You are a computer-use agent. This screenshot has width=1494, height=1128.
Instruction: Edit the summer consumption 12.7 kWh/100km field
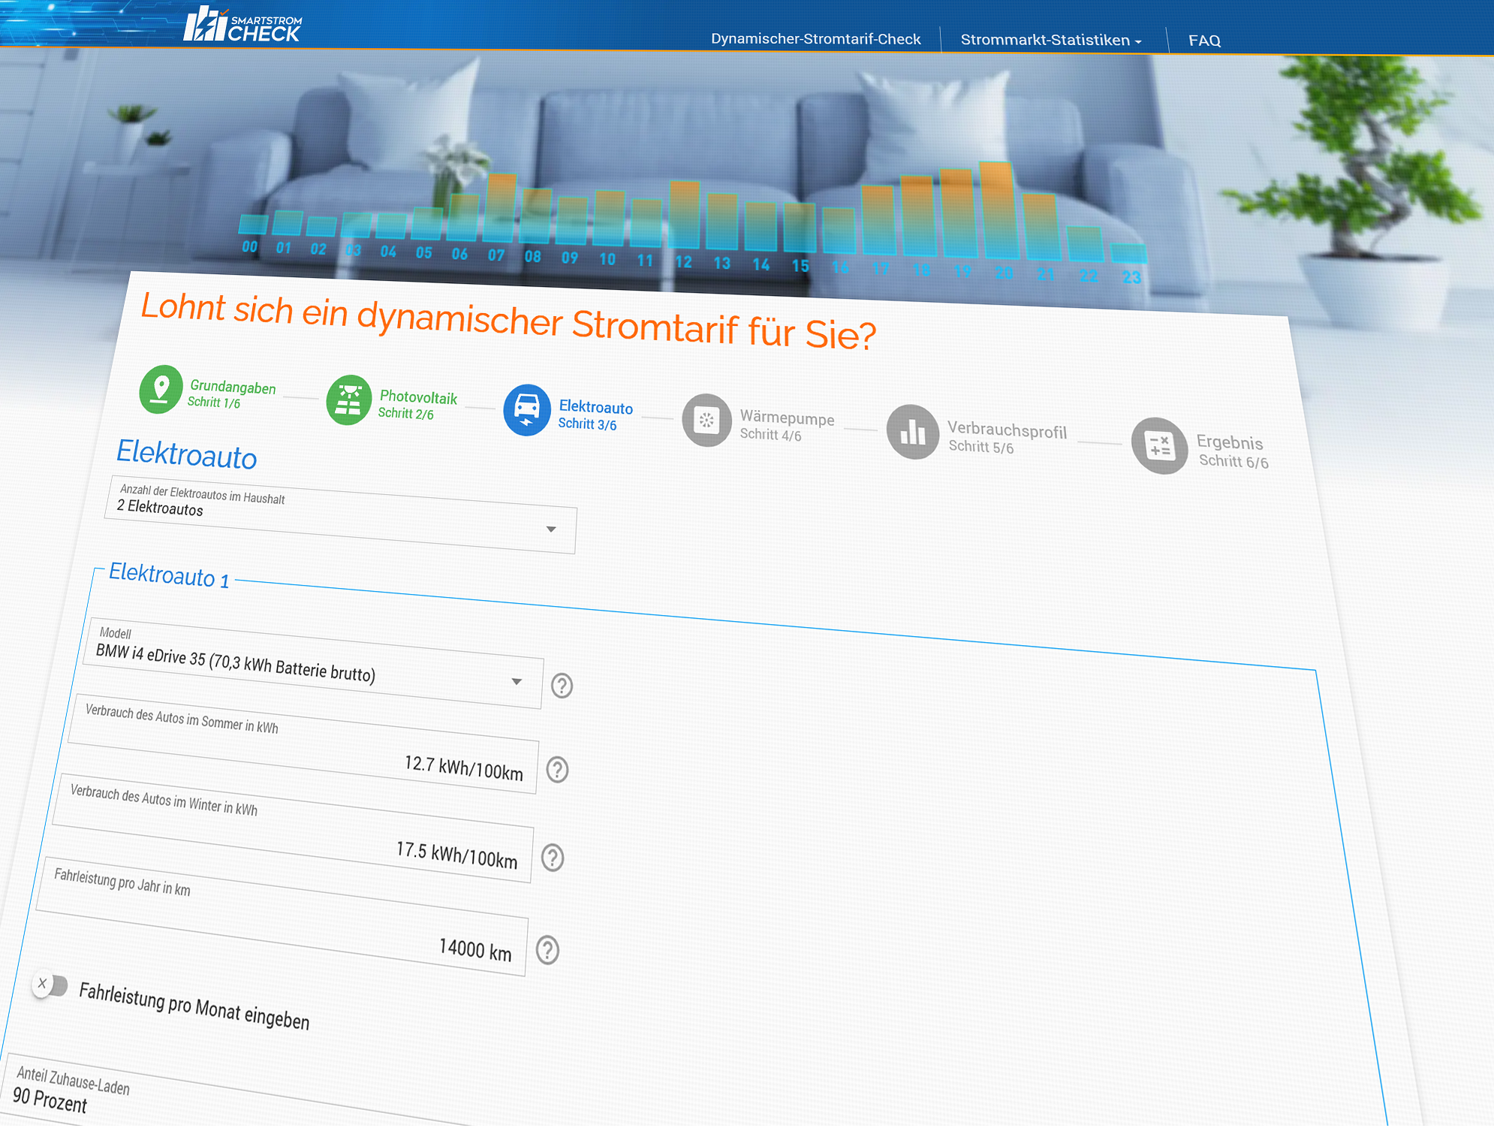coord(303,743)
